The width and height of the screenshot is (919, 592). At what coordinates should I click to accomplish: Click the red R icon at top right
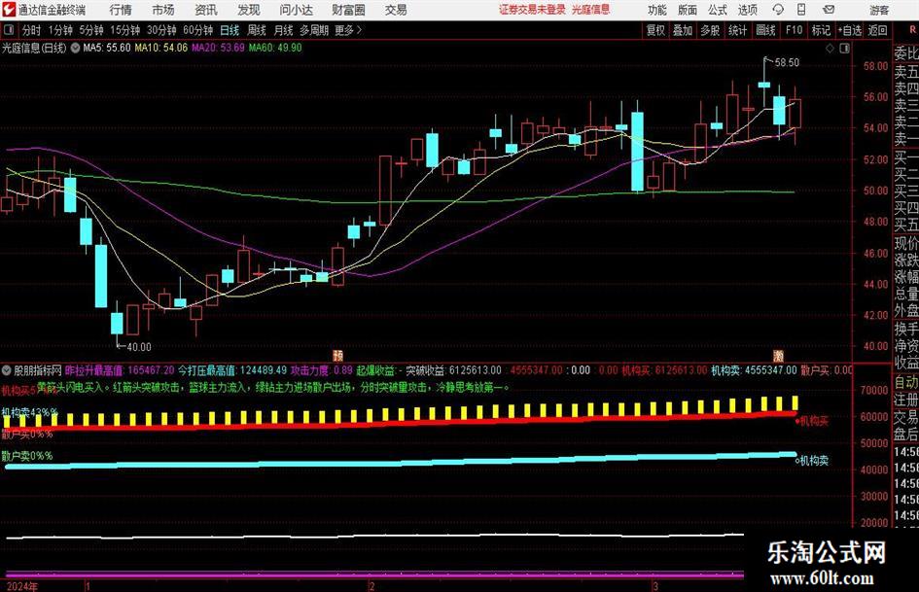(912, 30)
